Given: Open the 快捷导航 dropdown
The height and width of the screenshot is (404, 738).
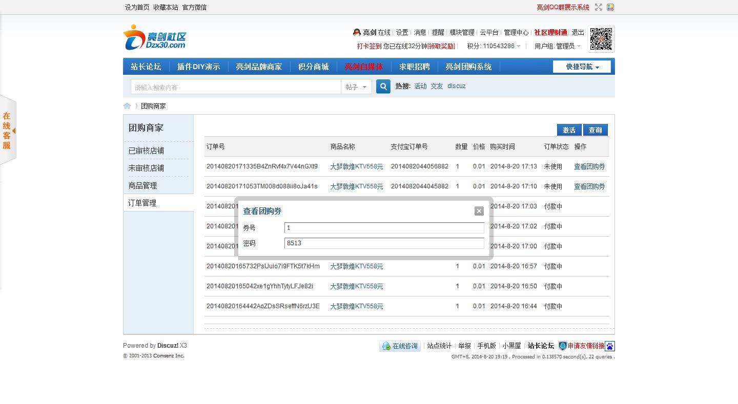Looking at the screenshot, I should tap(582, 67).
